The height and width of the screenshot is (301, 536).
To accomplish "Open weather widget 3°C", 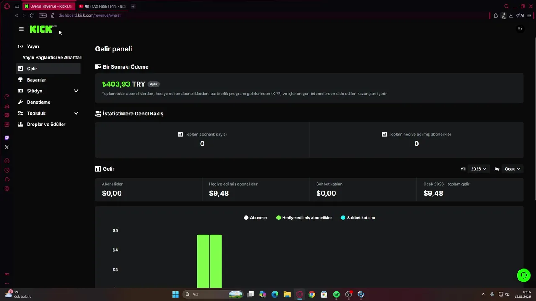I will pos(18,294).
